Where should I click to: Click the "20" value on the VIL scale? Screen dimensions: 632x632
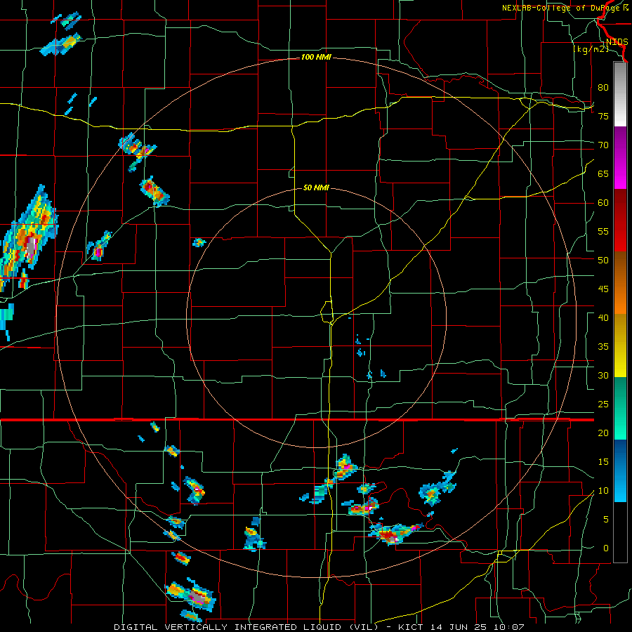coord(603,433)
